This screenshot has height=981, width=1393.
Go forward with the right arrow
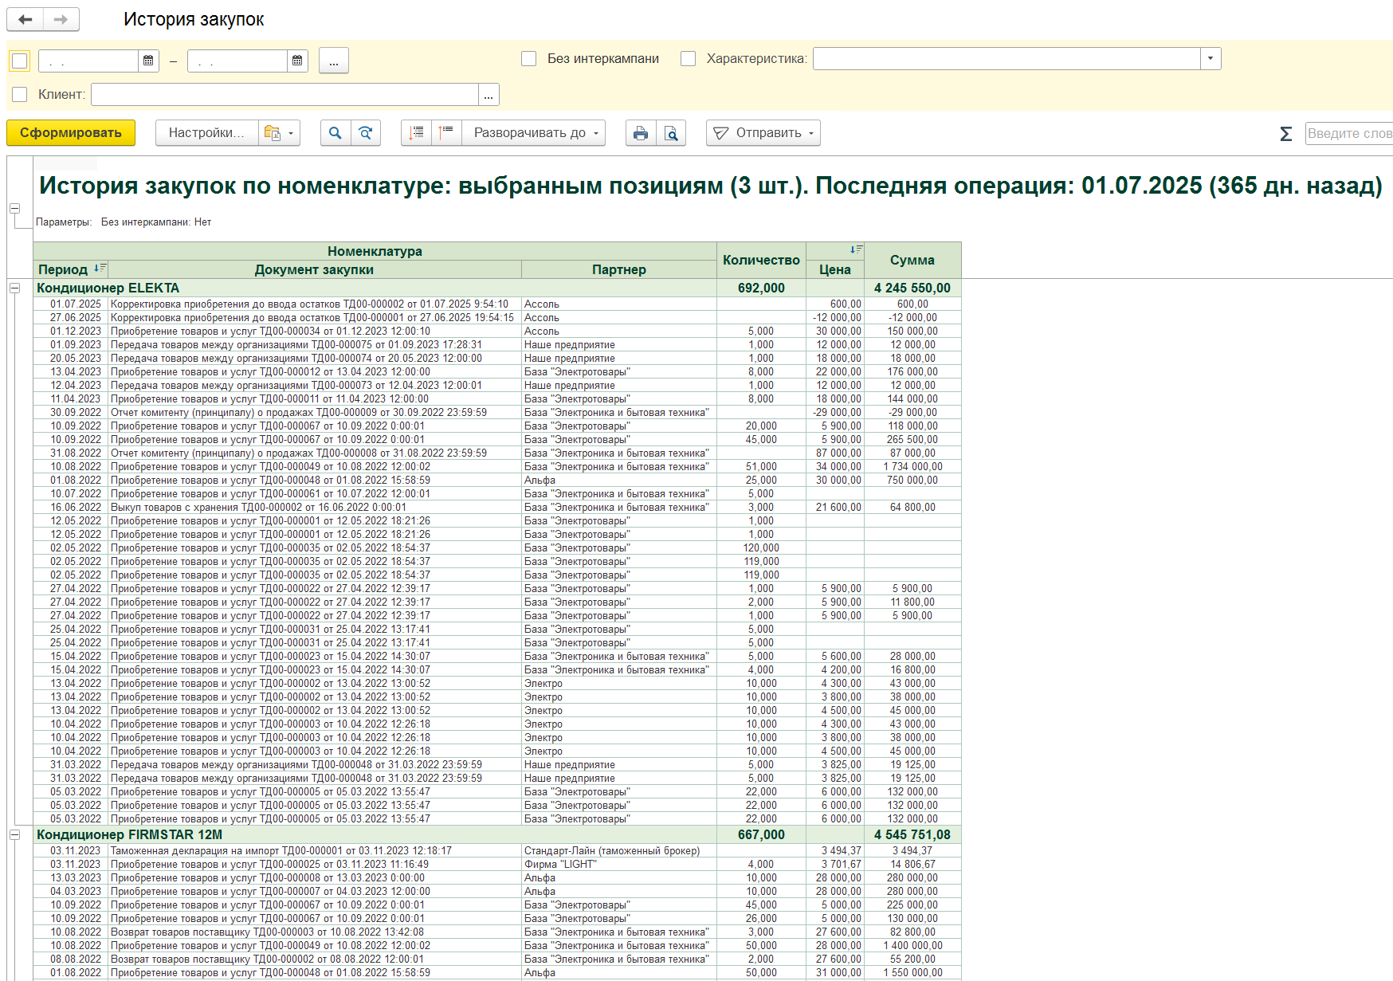[x=61, y=19]
